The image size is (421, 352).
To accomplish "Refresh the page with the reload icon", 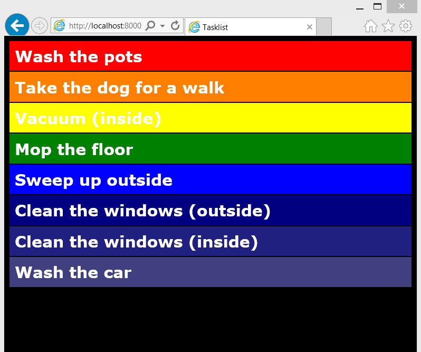I will (x=176, y=25).
